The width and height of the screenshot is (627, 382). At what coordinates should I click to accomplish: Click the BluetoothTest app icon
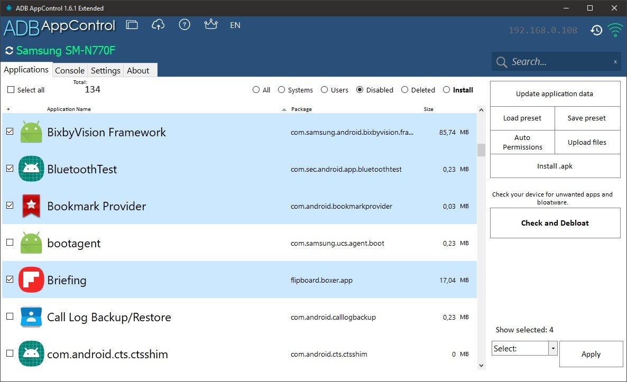click(x=31, y=169)
